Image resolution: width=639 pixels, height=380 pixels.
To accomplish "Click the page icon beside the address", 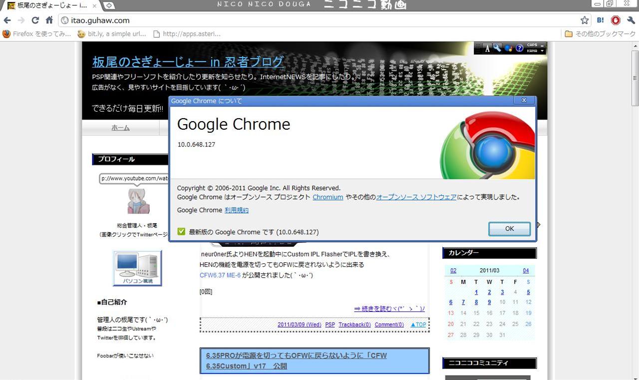I will (64, 20).
